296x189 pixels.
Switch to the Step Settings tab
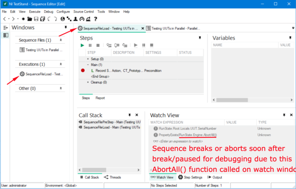point(190,177)
